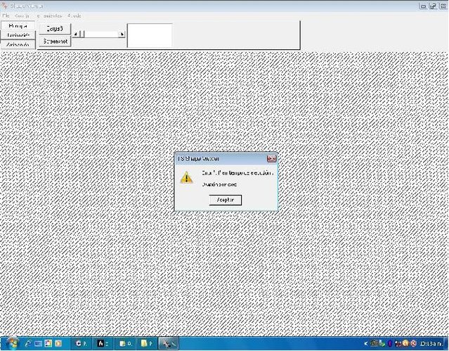Open the Windows Start menu orb
The image size is (449, 351).
coord(11,343)
